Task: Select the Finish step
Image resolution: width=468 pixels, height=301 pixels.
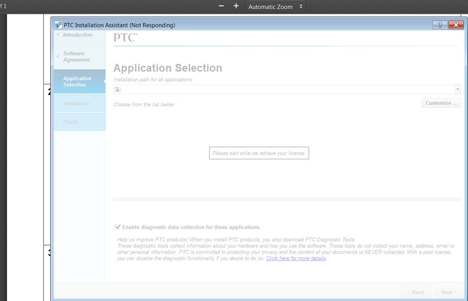Action: tap(79, 122)
